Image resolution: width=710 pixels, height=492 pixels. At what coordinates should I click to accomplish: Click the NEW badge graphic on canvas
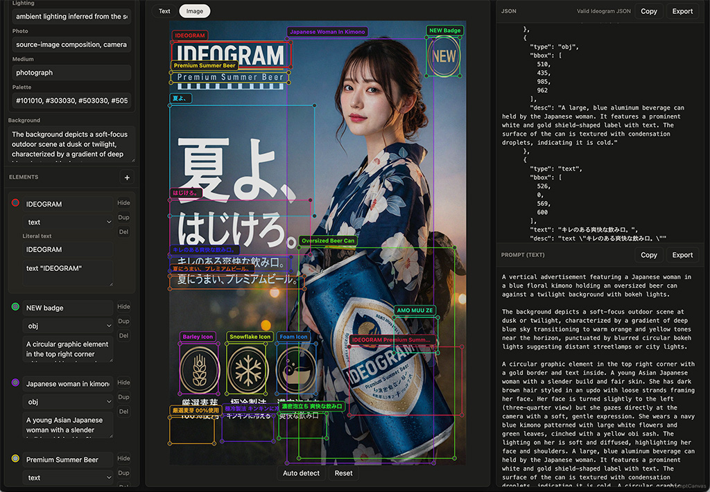pyautogui.click(x=444, y=56)
